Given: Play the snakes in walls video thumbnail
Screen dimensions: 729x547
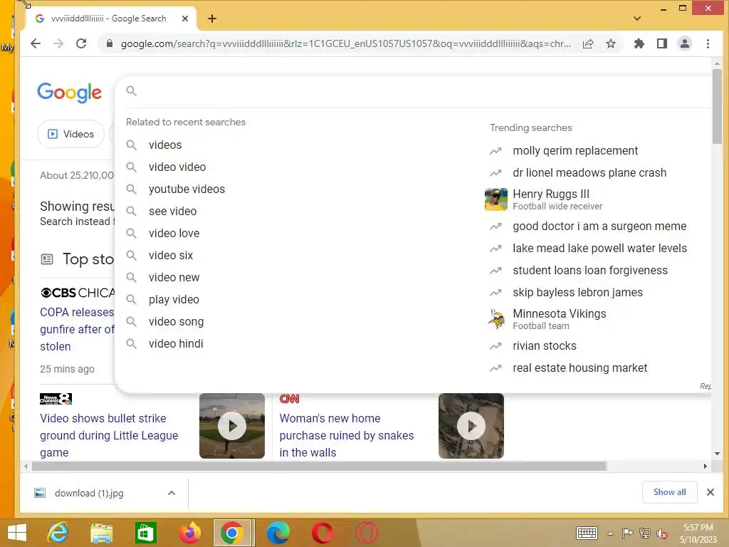Looking at the screenshot, I should pos(471,426).
